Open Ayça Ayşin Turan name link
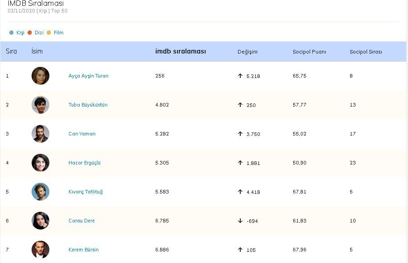 (88, 76)
